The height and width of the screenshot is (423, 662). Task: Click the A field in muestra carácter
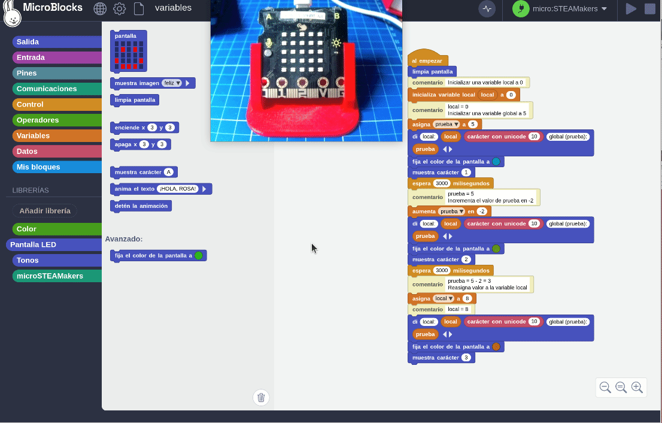(x=168, y=172)
